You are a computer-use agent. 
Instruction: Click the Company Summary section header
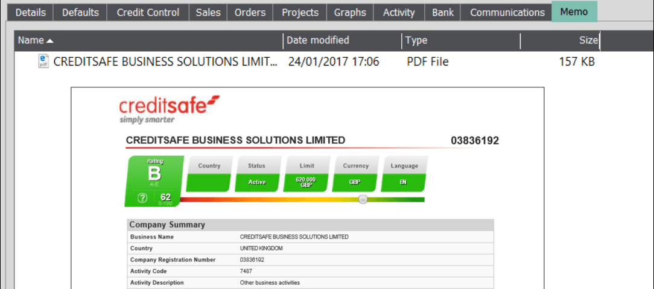310,225
